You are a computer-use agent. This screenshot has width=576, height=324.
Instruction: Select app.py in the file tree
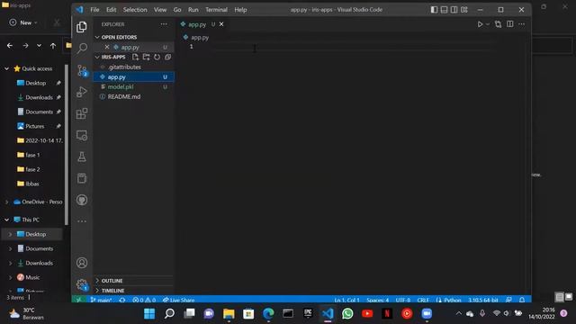coord(133,76)
